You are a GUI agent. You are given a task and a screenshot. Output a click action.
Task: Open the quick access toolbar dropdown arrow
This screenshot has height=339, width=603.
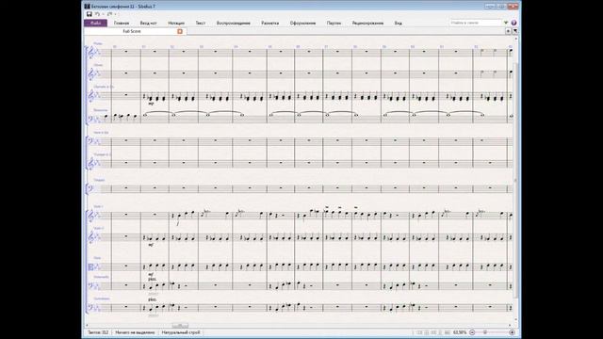[x=115, y=14]
